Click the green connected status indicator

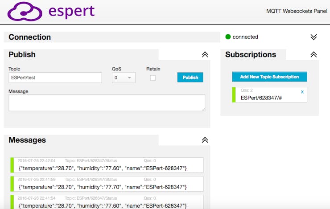coord(228,37)
